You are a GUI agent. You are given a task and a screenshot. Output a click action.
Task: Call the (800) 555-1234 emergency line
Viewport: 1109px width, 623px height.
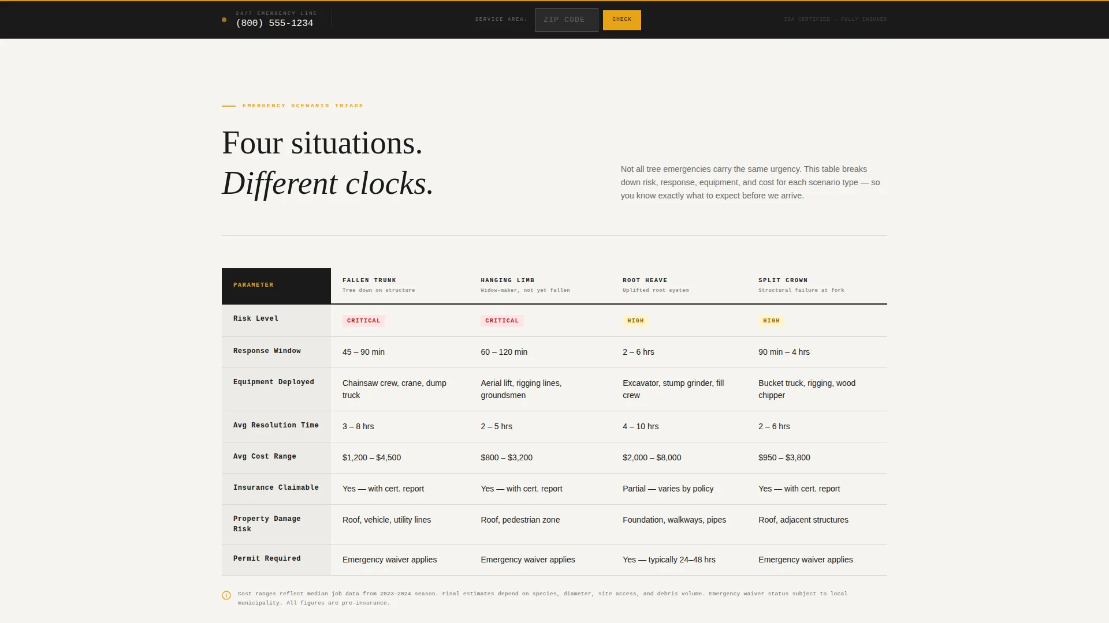274,23
